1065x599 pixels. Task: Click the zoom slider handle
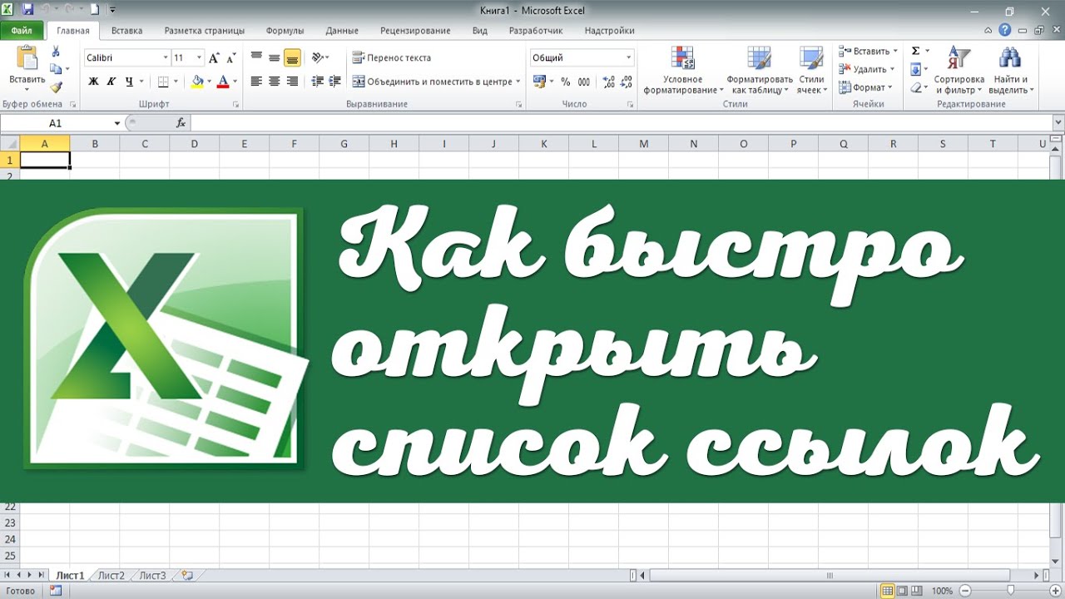(1010, 591)
